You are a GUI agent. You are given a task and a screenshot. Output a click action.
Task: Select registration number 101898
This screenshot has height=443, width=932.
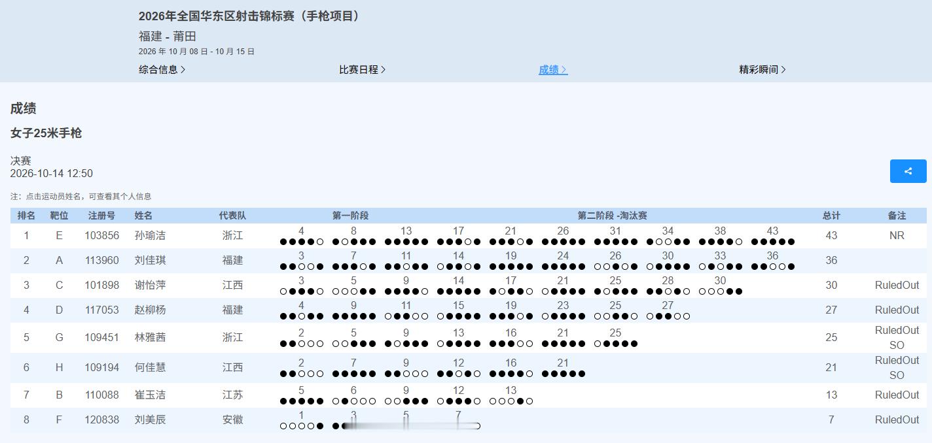coord(101,285)
